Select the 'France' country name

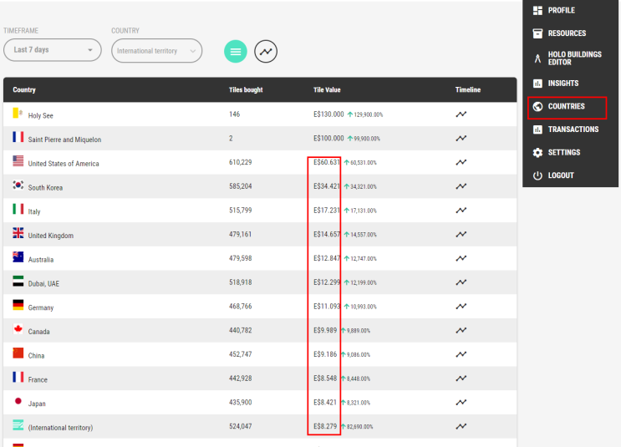coord(38,379)
